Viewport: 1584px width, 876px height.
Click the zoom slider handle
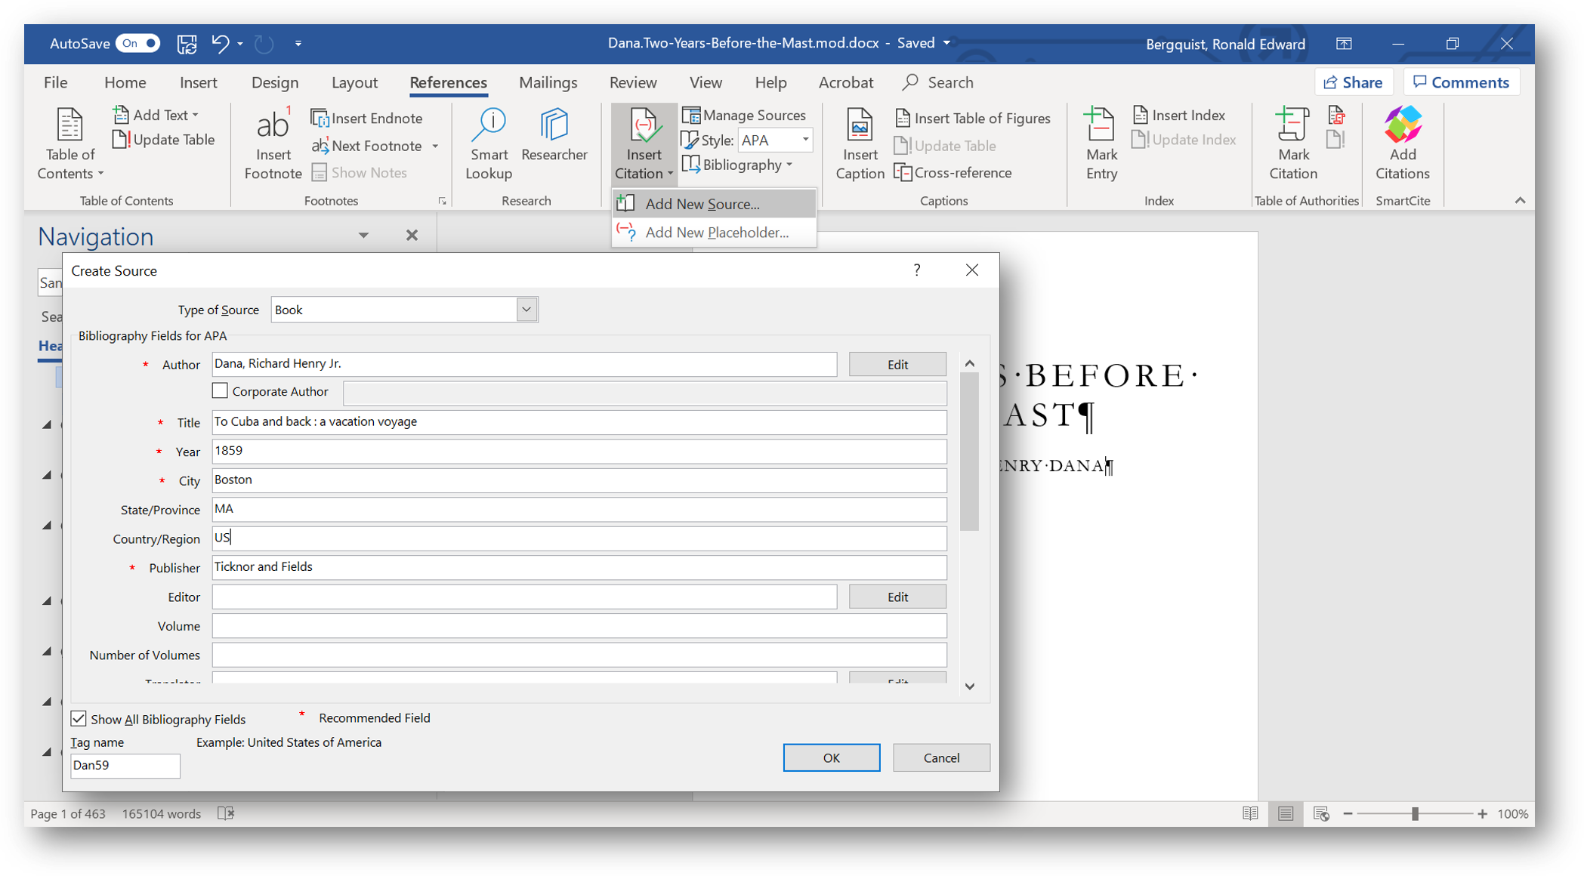point(1415,814)
